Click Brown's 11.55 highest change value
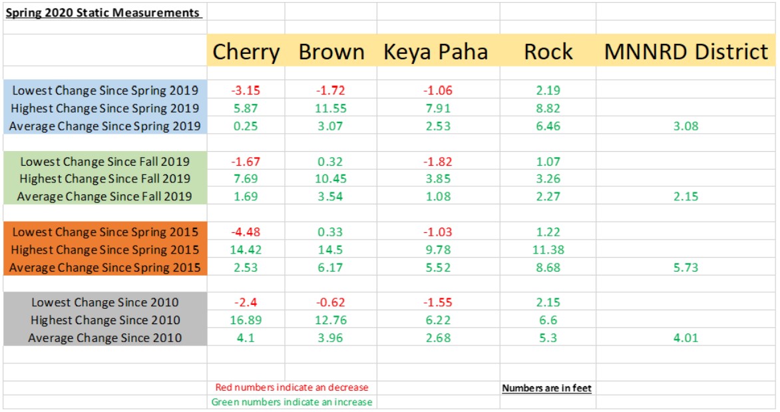The image size is (780, 412). pos(331,108)
